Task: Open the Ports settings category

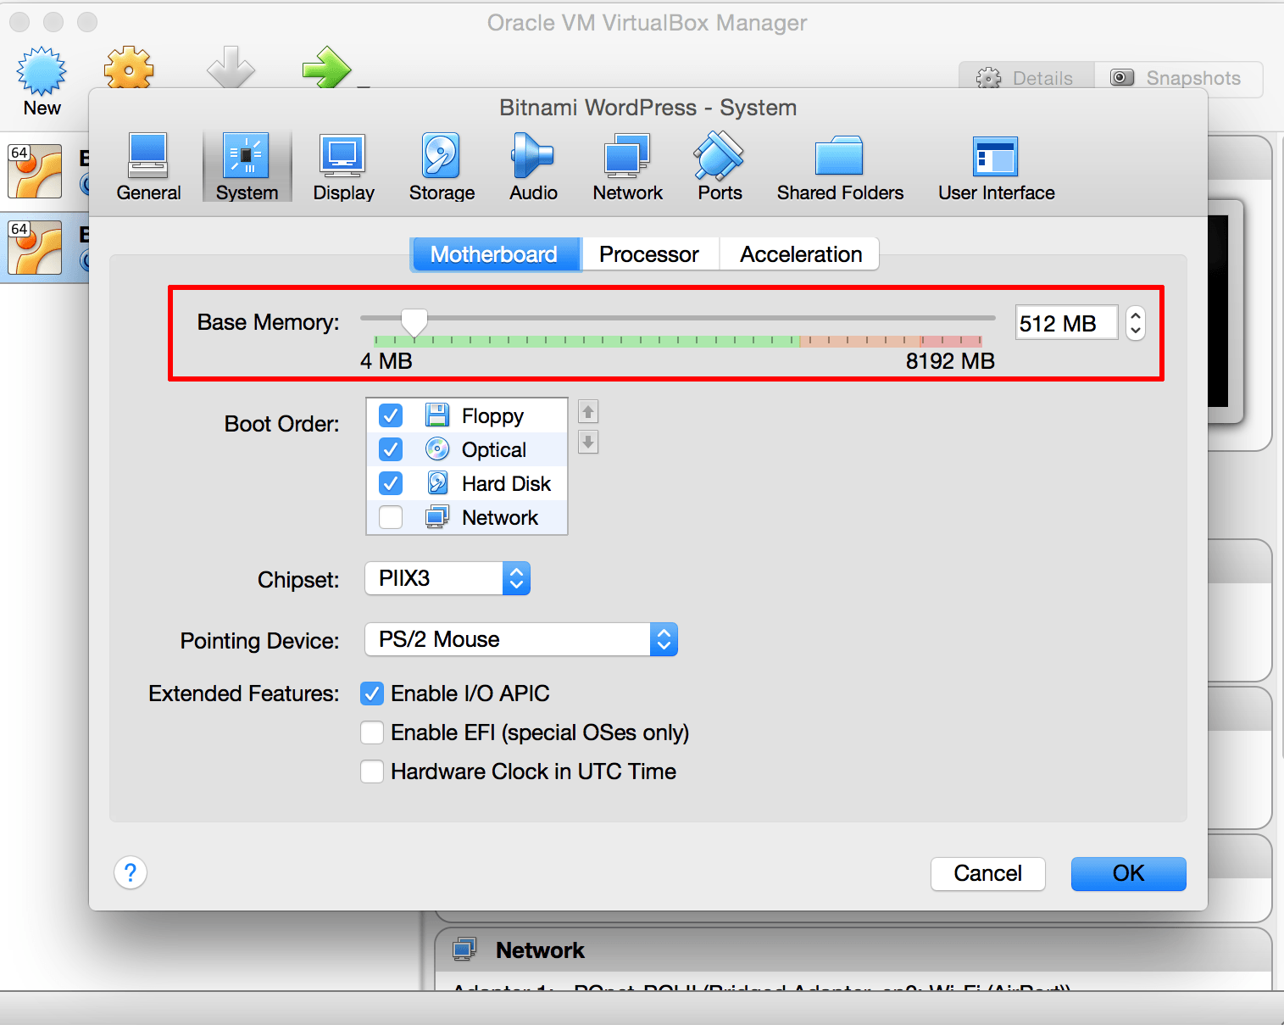Action: click(720, 167)
